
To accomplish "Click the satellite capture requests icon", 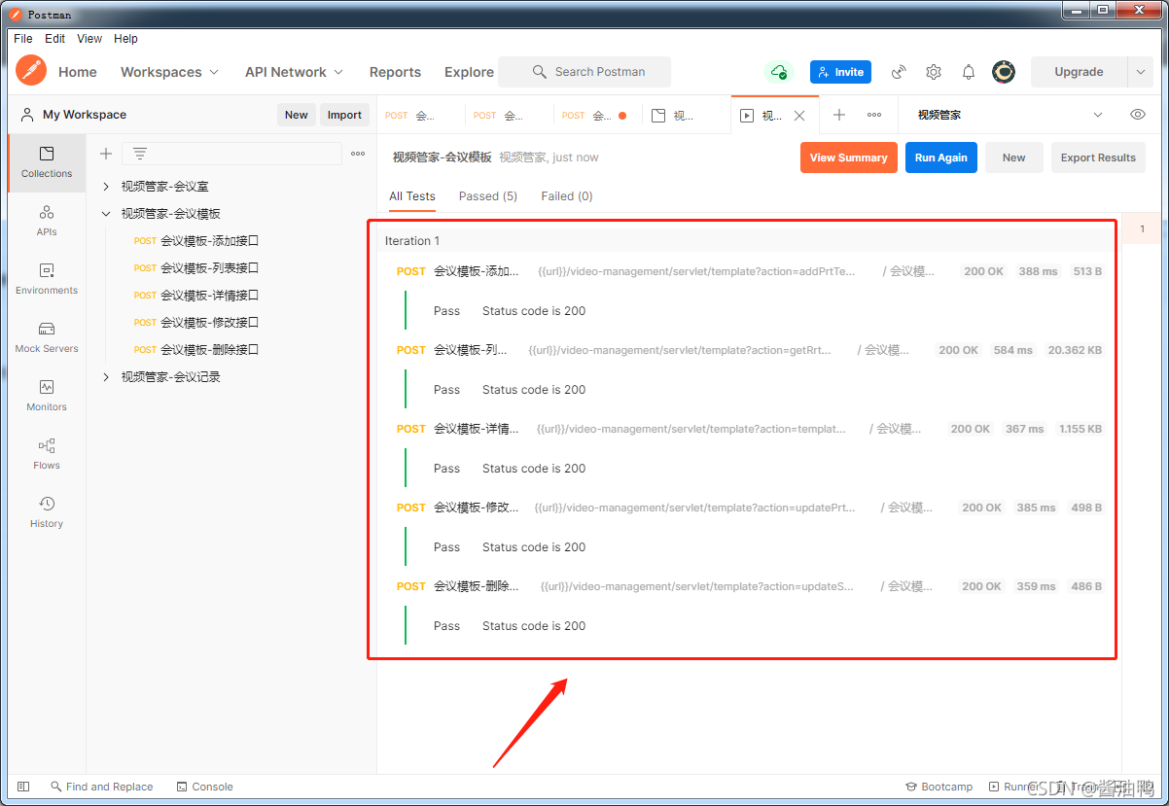I will (x=899, y=72).
